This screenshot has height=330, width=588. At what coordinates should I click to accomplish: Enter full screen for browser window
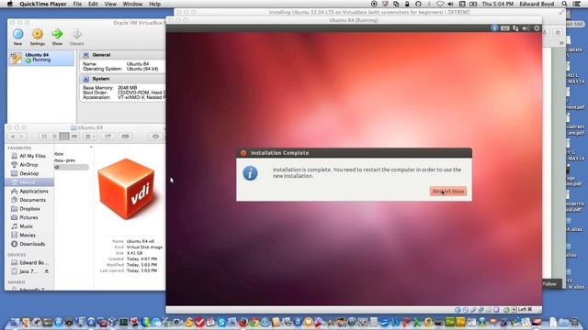(561, 12)
